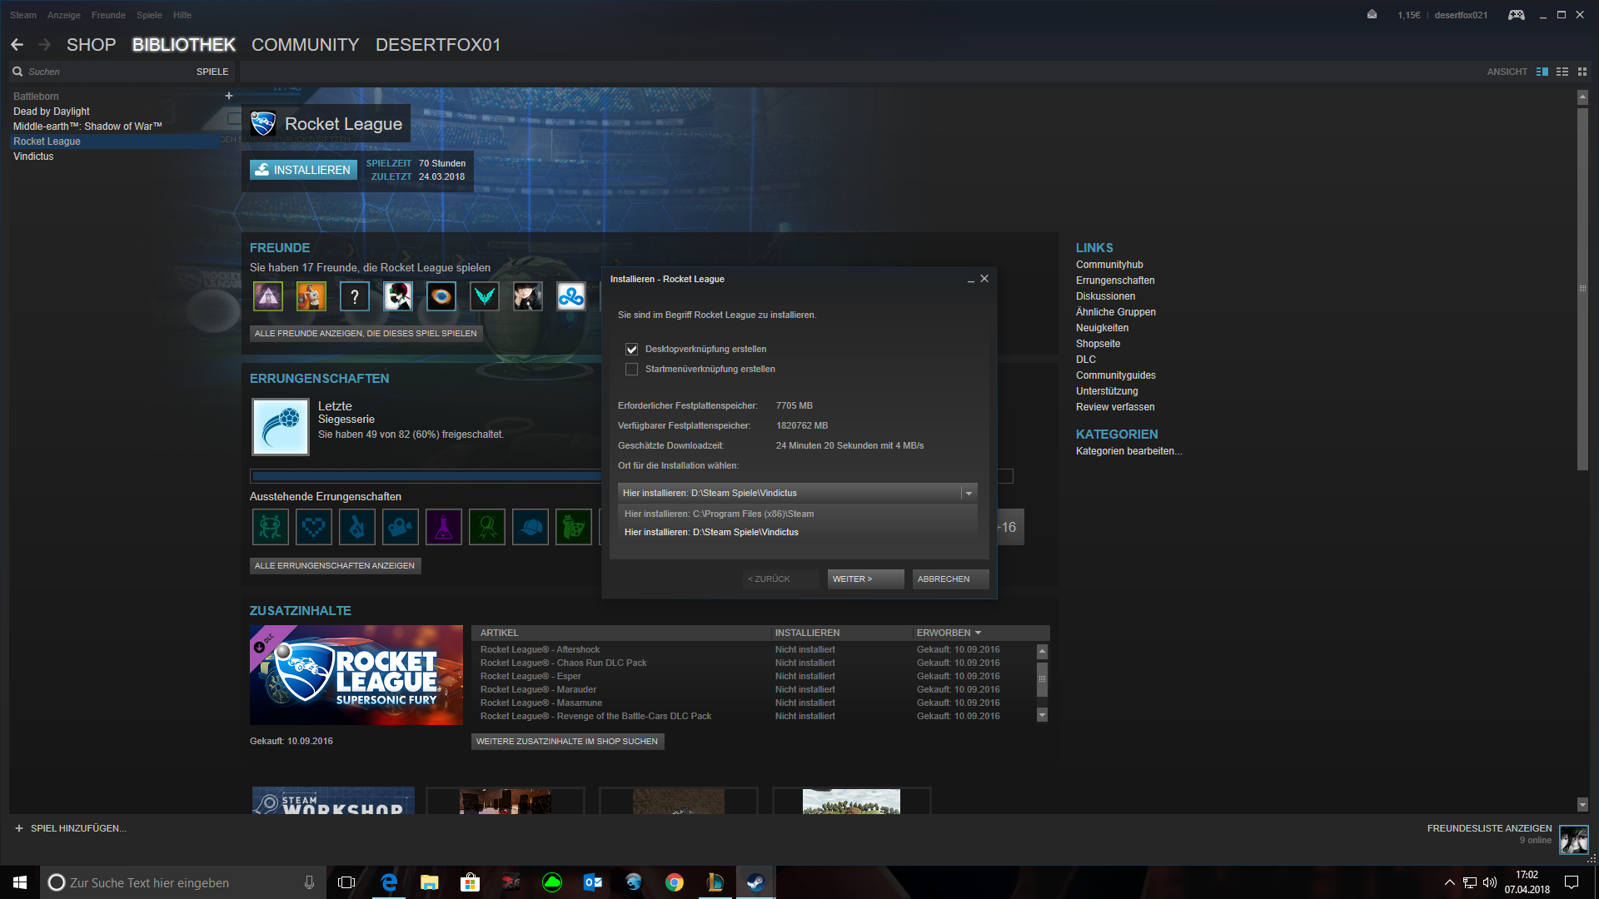Click the achievements progress bar
The height and width of the screenshot is (899, 1599).
(x=425, y=476)
